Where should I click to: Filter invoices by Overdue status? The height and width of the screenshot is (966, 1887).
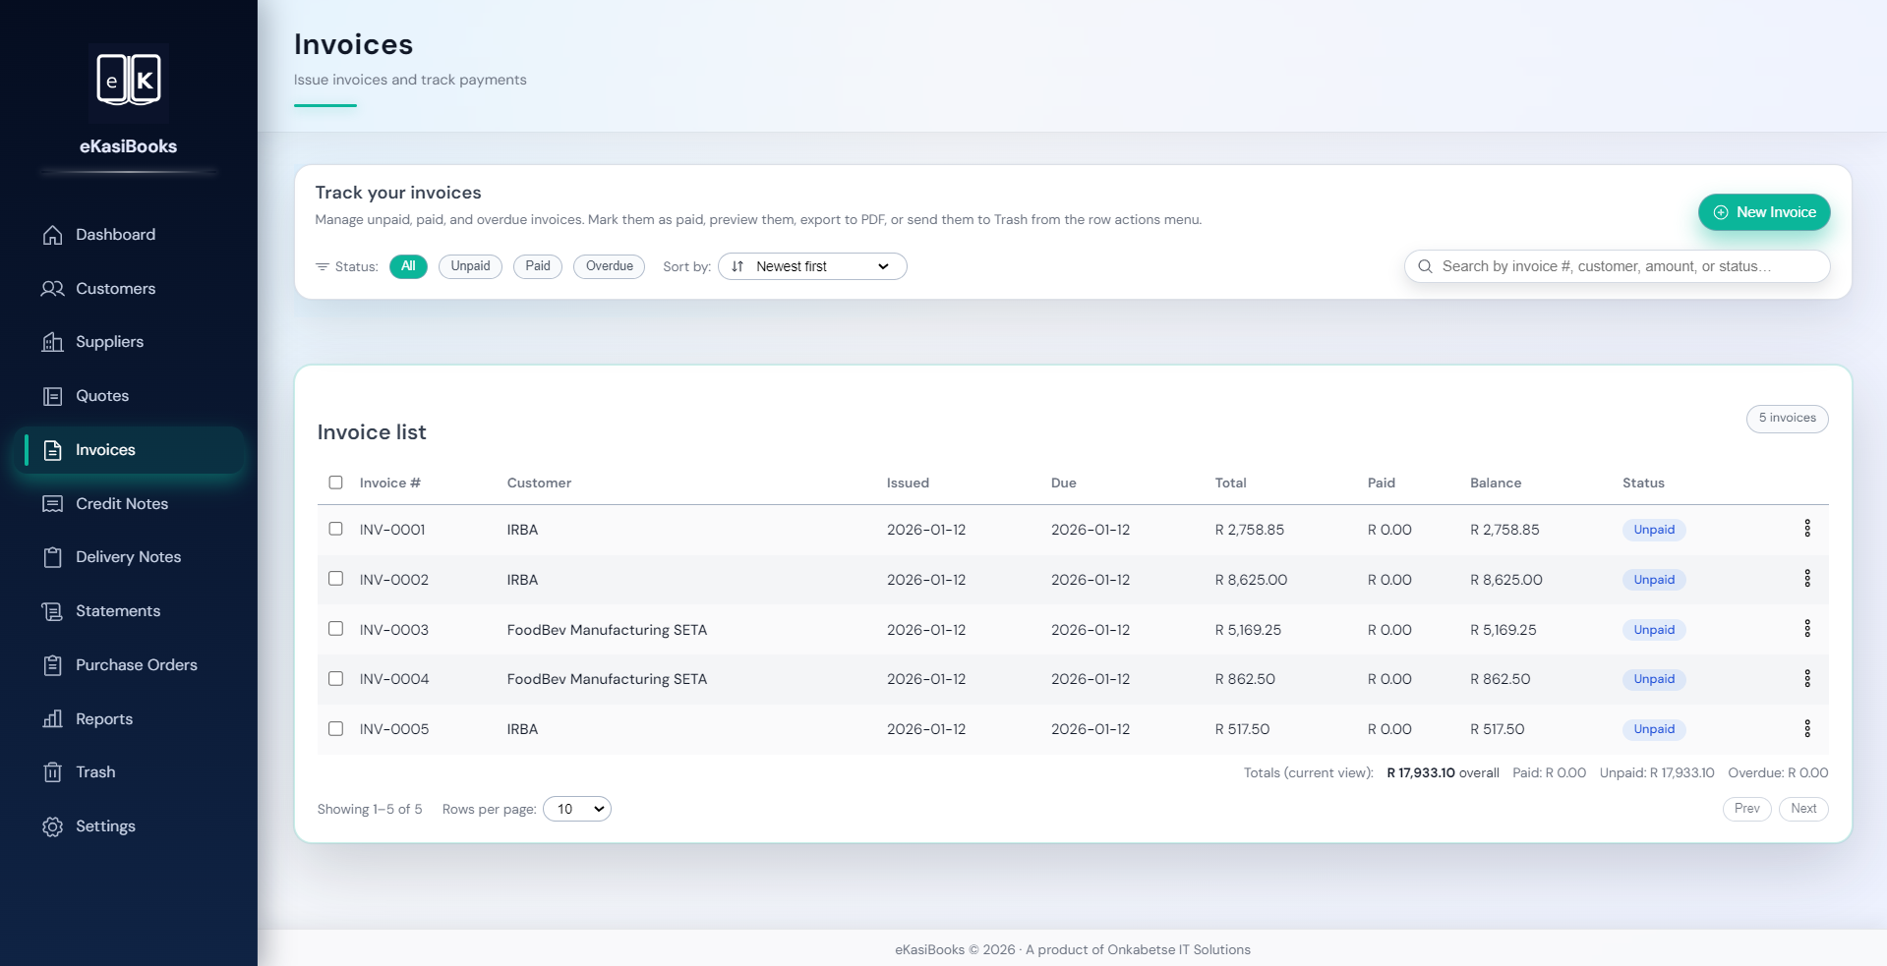(609, 266)
